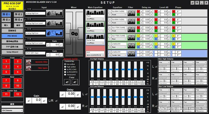Viewport: 209px width, 114px height.
Task: Click the 储存 save button
Action: tap(18, 25)
